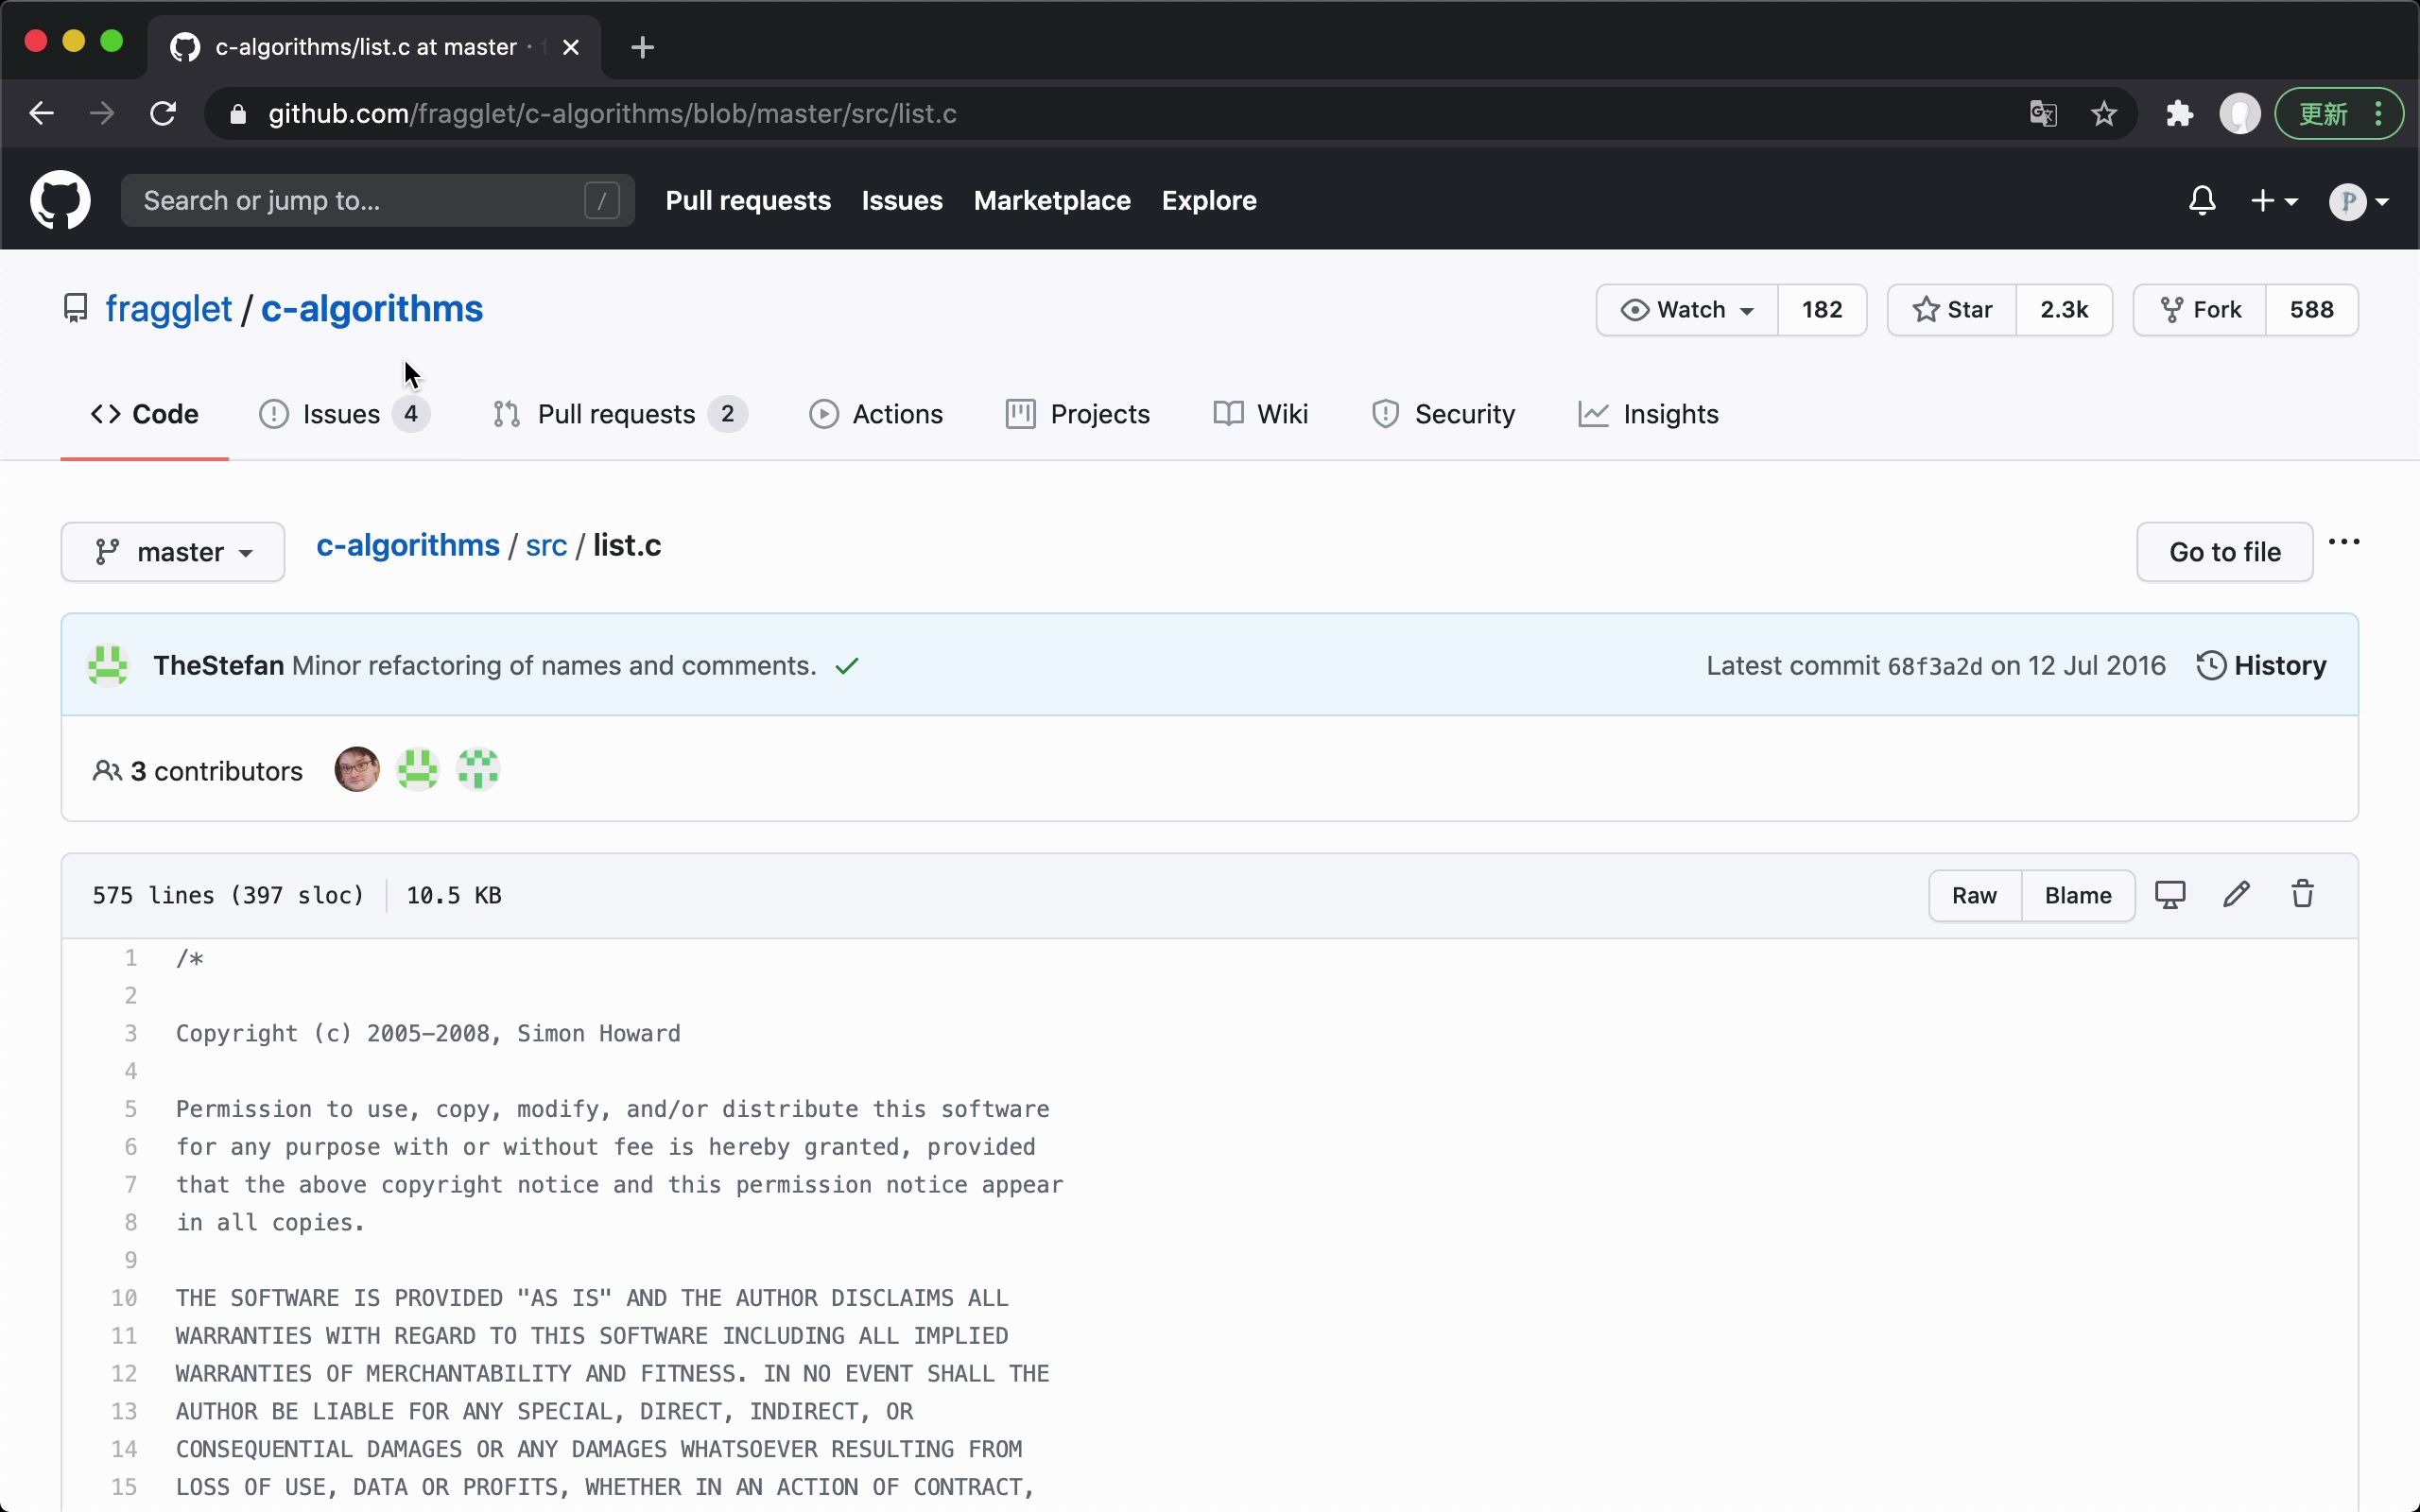Go to Marketplace
The width and height of the screenshot is (2420, 1512).
(1052, 201)
